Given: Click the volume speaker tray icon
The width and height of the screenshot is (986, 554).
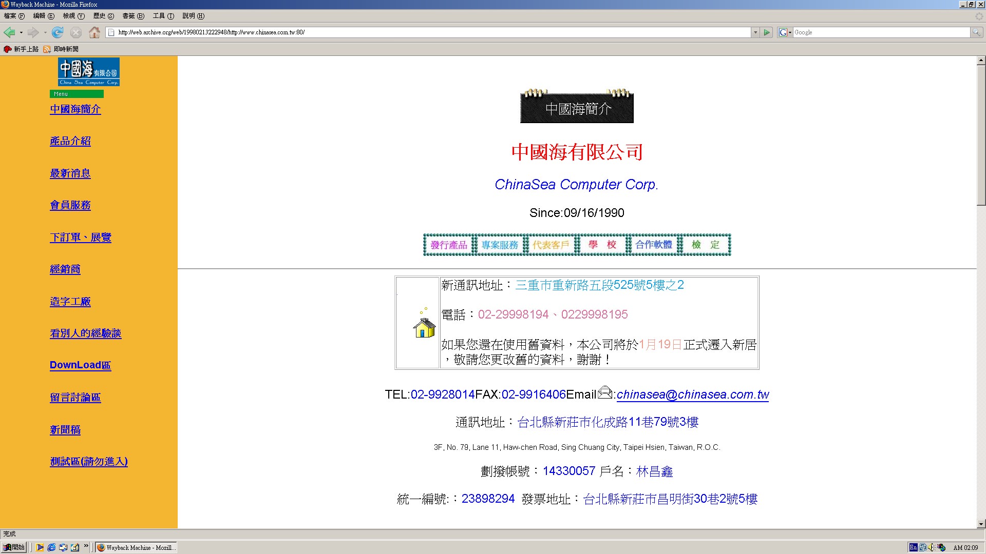Looking at the screenshot, I should (932, 547).
